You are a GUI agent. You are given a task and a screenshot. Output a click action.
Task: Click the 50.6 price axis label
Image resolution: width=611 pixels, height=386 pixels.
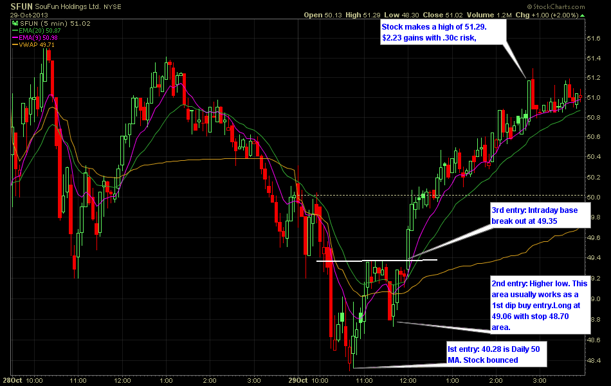click(x=594, y=137)
